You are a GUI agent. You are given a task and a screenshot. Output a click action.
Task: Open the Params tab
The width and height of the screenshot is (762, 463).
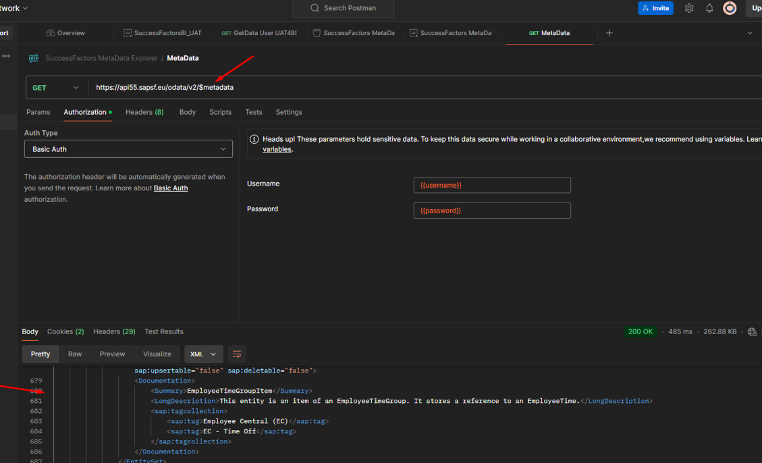click(x=38, y=112)
